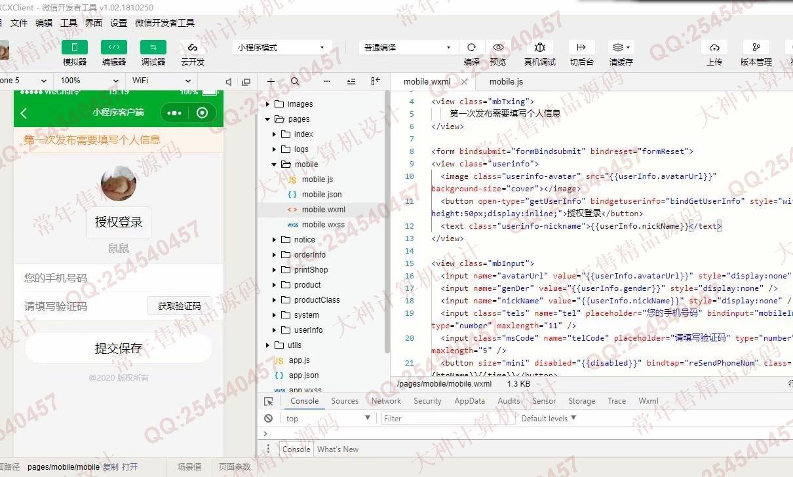Open cloud development (云开发)

193,47
